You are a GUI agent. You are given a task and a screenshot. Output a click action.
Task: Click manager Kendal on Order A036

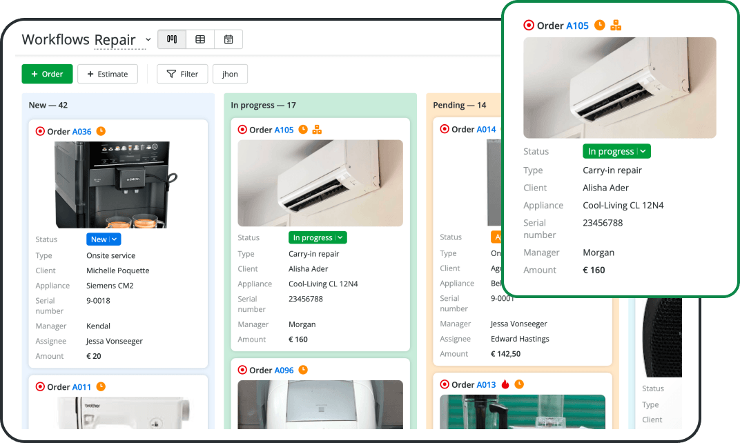98,326
